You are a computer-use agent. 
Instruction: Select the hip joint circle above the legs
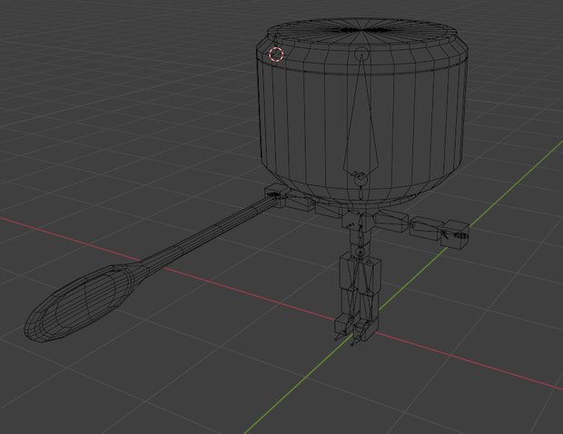[361, 251]
